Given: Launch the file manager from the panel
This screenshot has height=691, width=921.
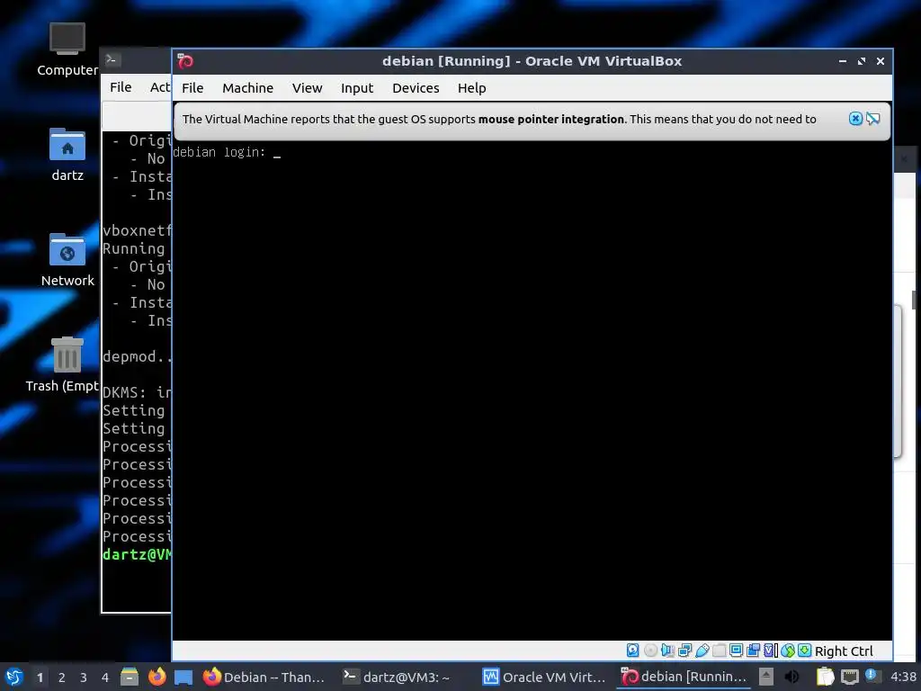Looking at the screenshot, I should point(130,677).
